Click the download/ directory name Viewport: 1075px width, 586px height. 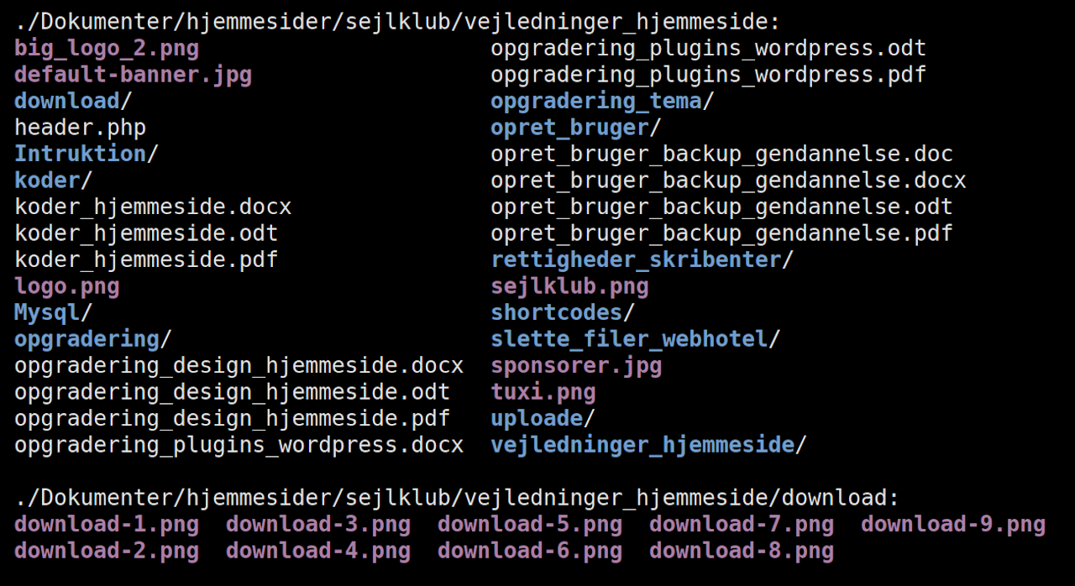(x=67, y=102)
